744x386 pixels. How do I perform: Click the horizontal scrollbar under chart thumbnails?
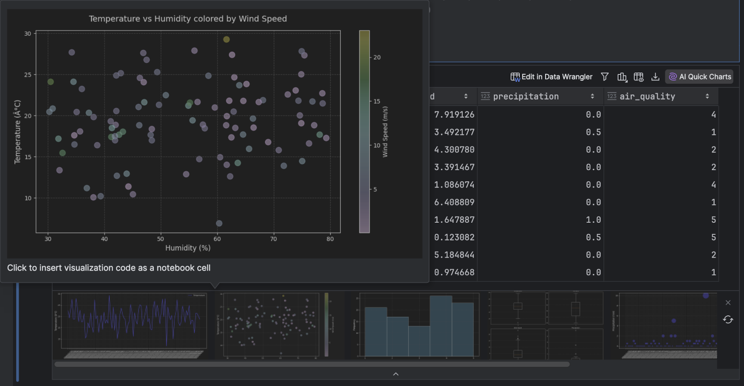click(312, 364)
